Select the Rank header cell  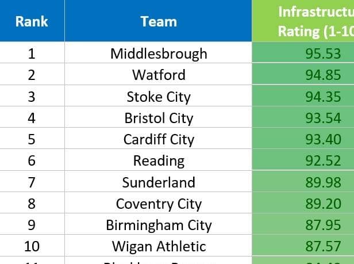pos(32,21)
